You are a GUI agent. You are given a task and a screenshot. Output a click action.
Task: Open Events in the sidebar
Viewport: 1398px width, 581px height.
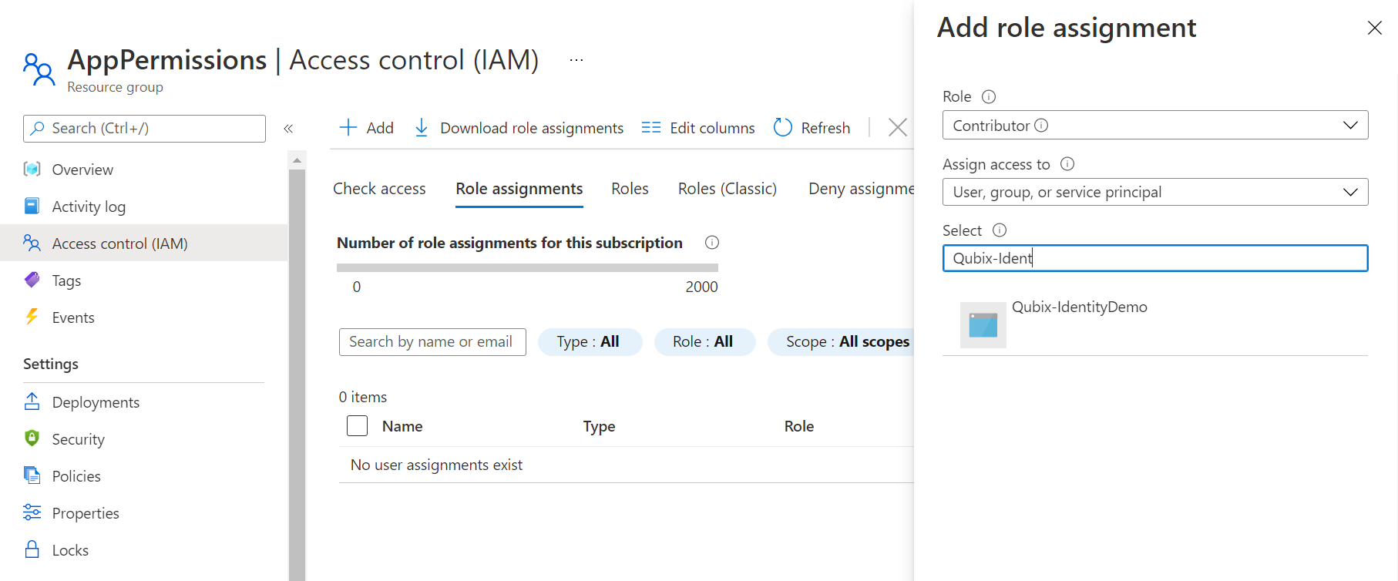coord(143,317)
